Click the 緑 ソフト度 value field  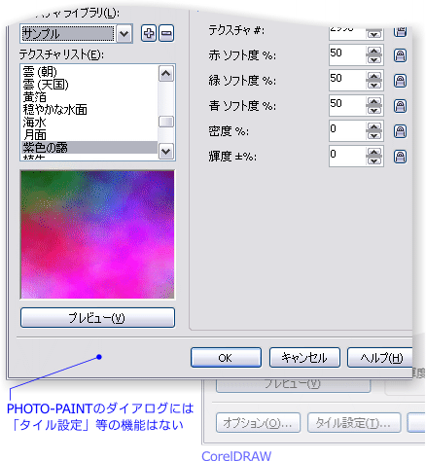coord(347,81)
